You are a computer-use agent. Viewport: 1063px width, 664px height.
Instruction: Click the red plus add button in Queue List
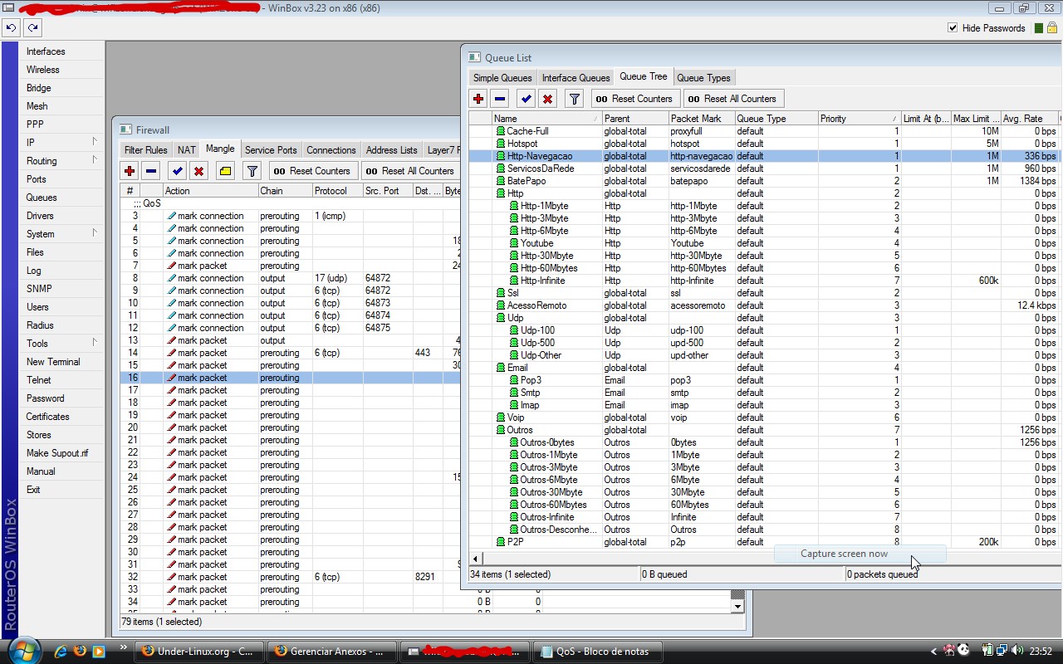(478, 99)
